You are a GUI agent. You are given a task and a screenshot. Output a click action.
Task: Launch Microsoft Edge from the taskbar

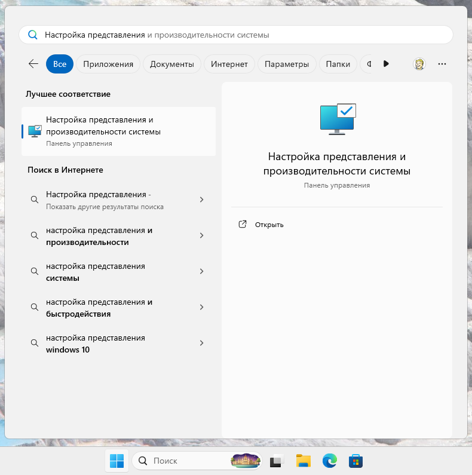330,461
